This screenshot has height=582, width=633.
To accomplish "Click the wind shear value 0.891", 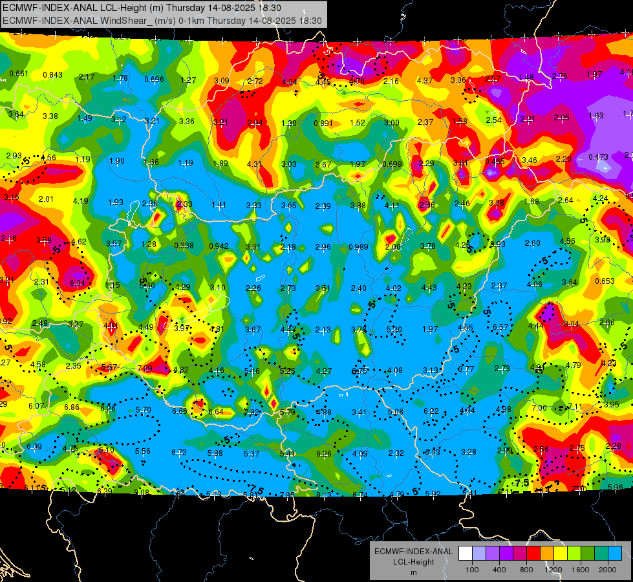I will click(323, 123).
